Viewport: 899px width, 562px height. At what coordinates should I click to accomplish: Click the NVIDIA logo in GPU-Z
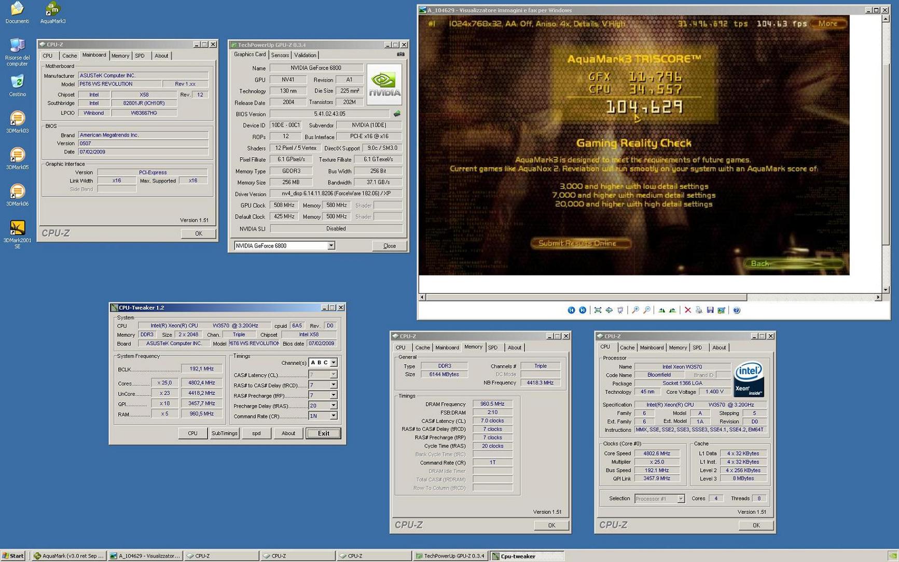[x=384, y=85]
